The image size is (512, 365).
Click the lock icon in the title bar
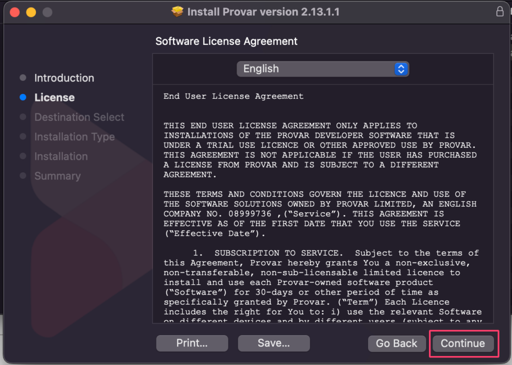499,11
